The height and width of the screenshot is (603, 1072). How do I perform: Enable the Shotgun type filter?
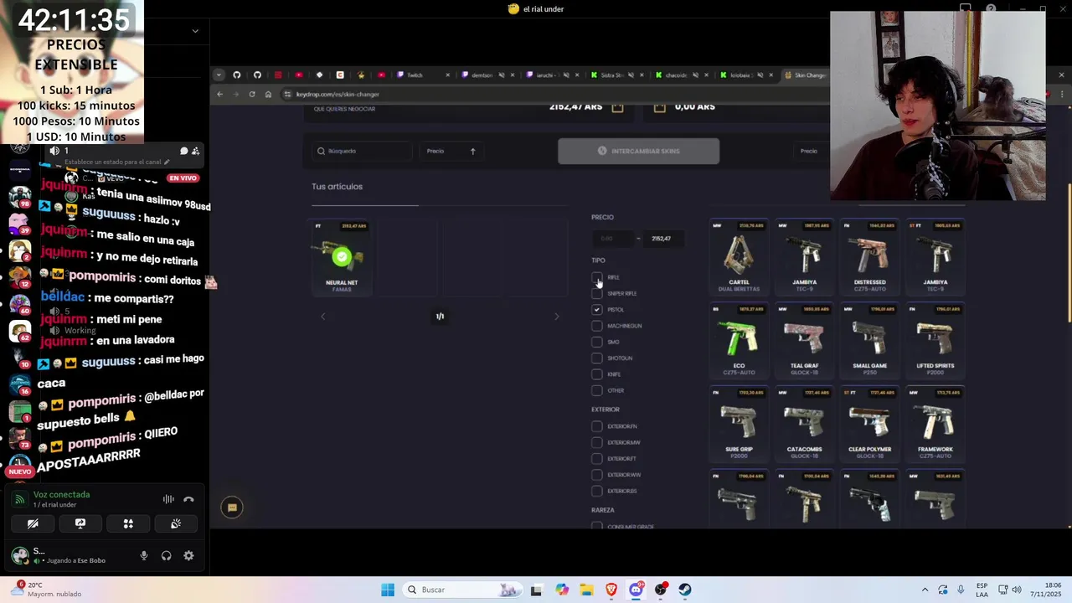[596, 358]
